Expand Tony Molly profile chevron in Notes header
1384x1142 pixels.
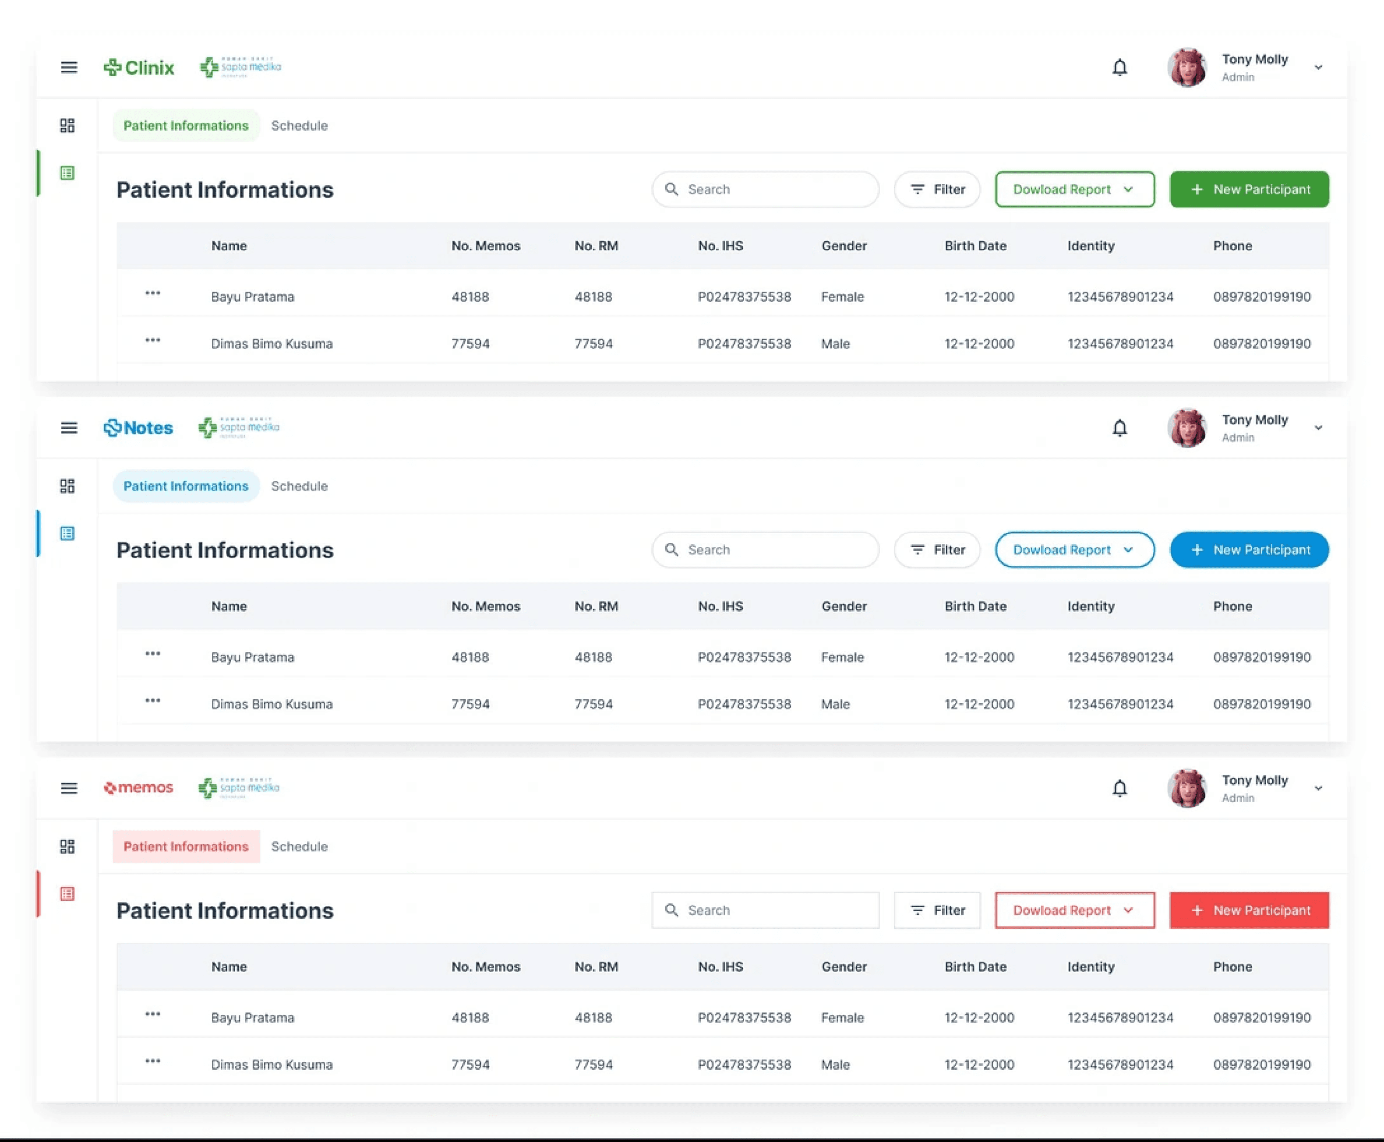1318,427
